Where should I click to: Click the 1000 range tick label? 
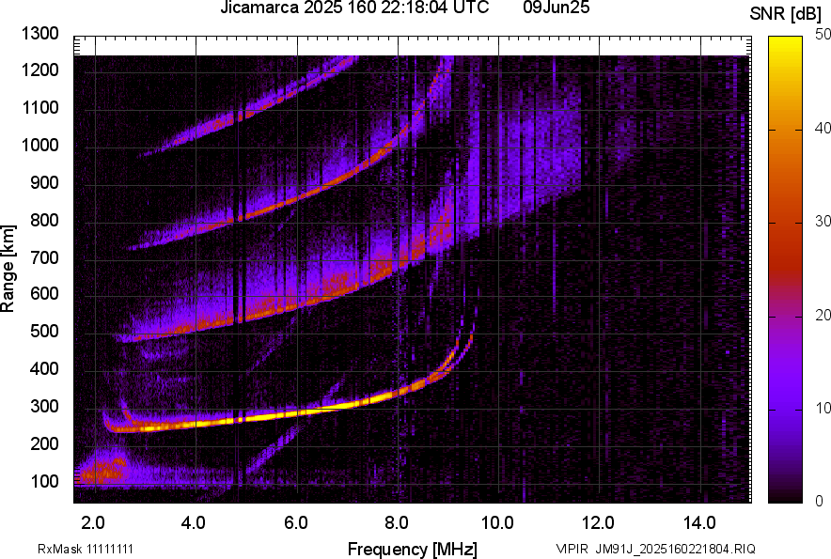click(39, 145)
